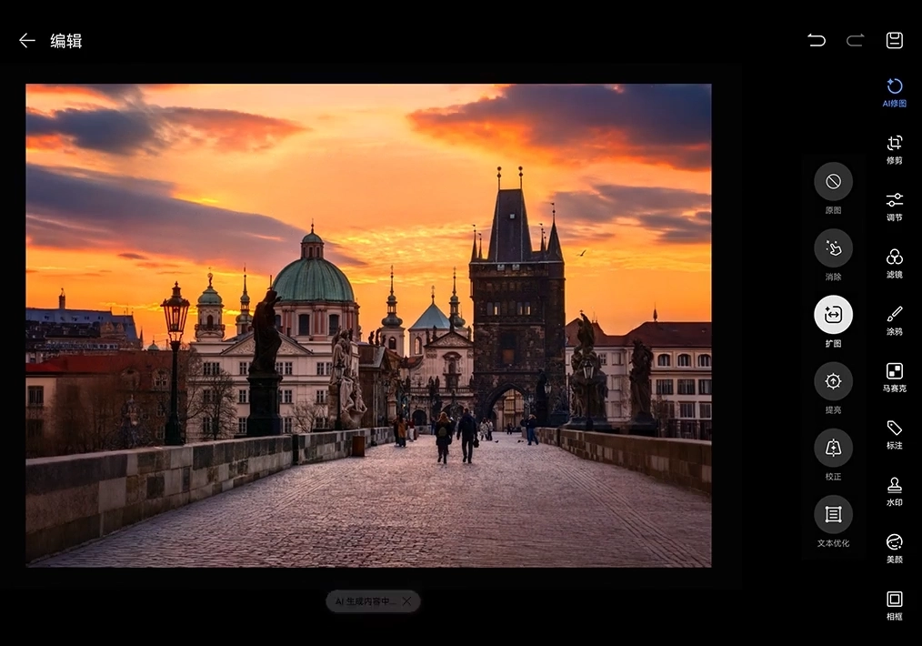Revert to the 原图 original image
Image resolution: width=922 pixels, height=646 pixels.
coord(833,182)
